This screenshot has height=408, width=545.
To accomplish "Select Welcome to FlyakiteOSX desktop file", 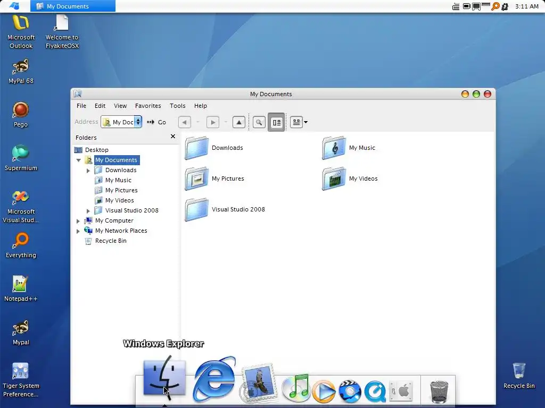I will tap(62, 32).
